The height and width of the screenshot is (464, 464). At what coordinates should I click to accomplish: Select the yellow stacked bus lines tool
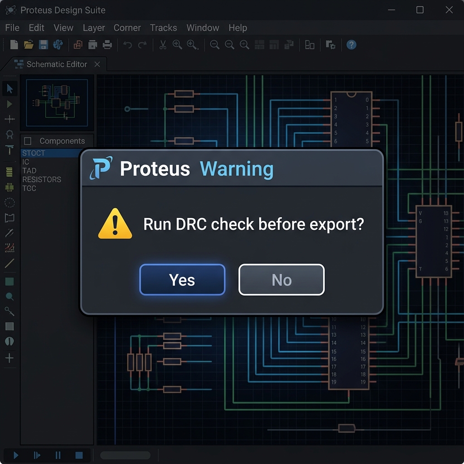(x=10, y=172)
